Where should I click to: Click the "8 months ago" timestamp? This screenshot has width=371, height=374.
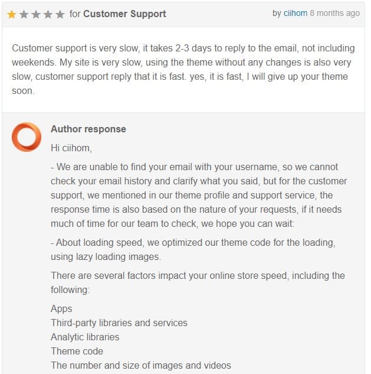(x=334, y=13)
